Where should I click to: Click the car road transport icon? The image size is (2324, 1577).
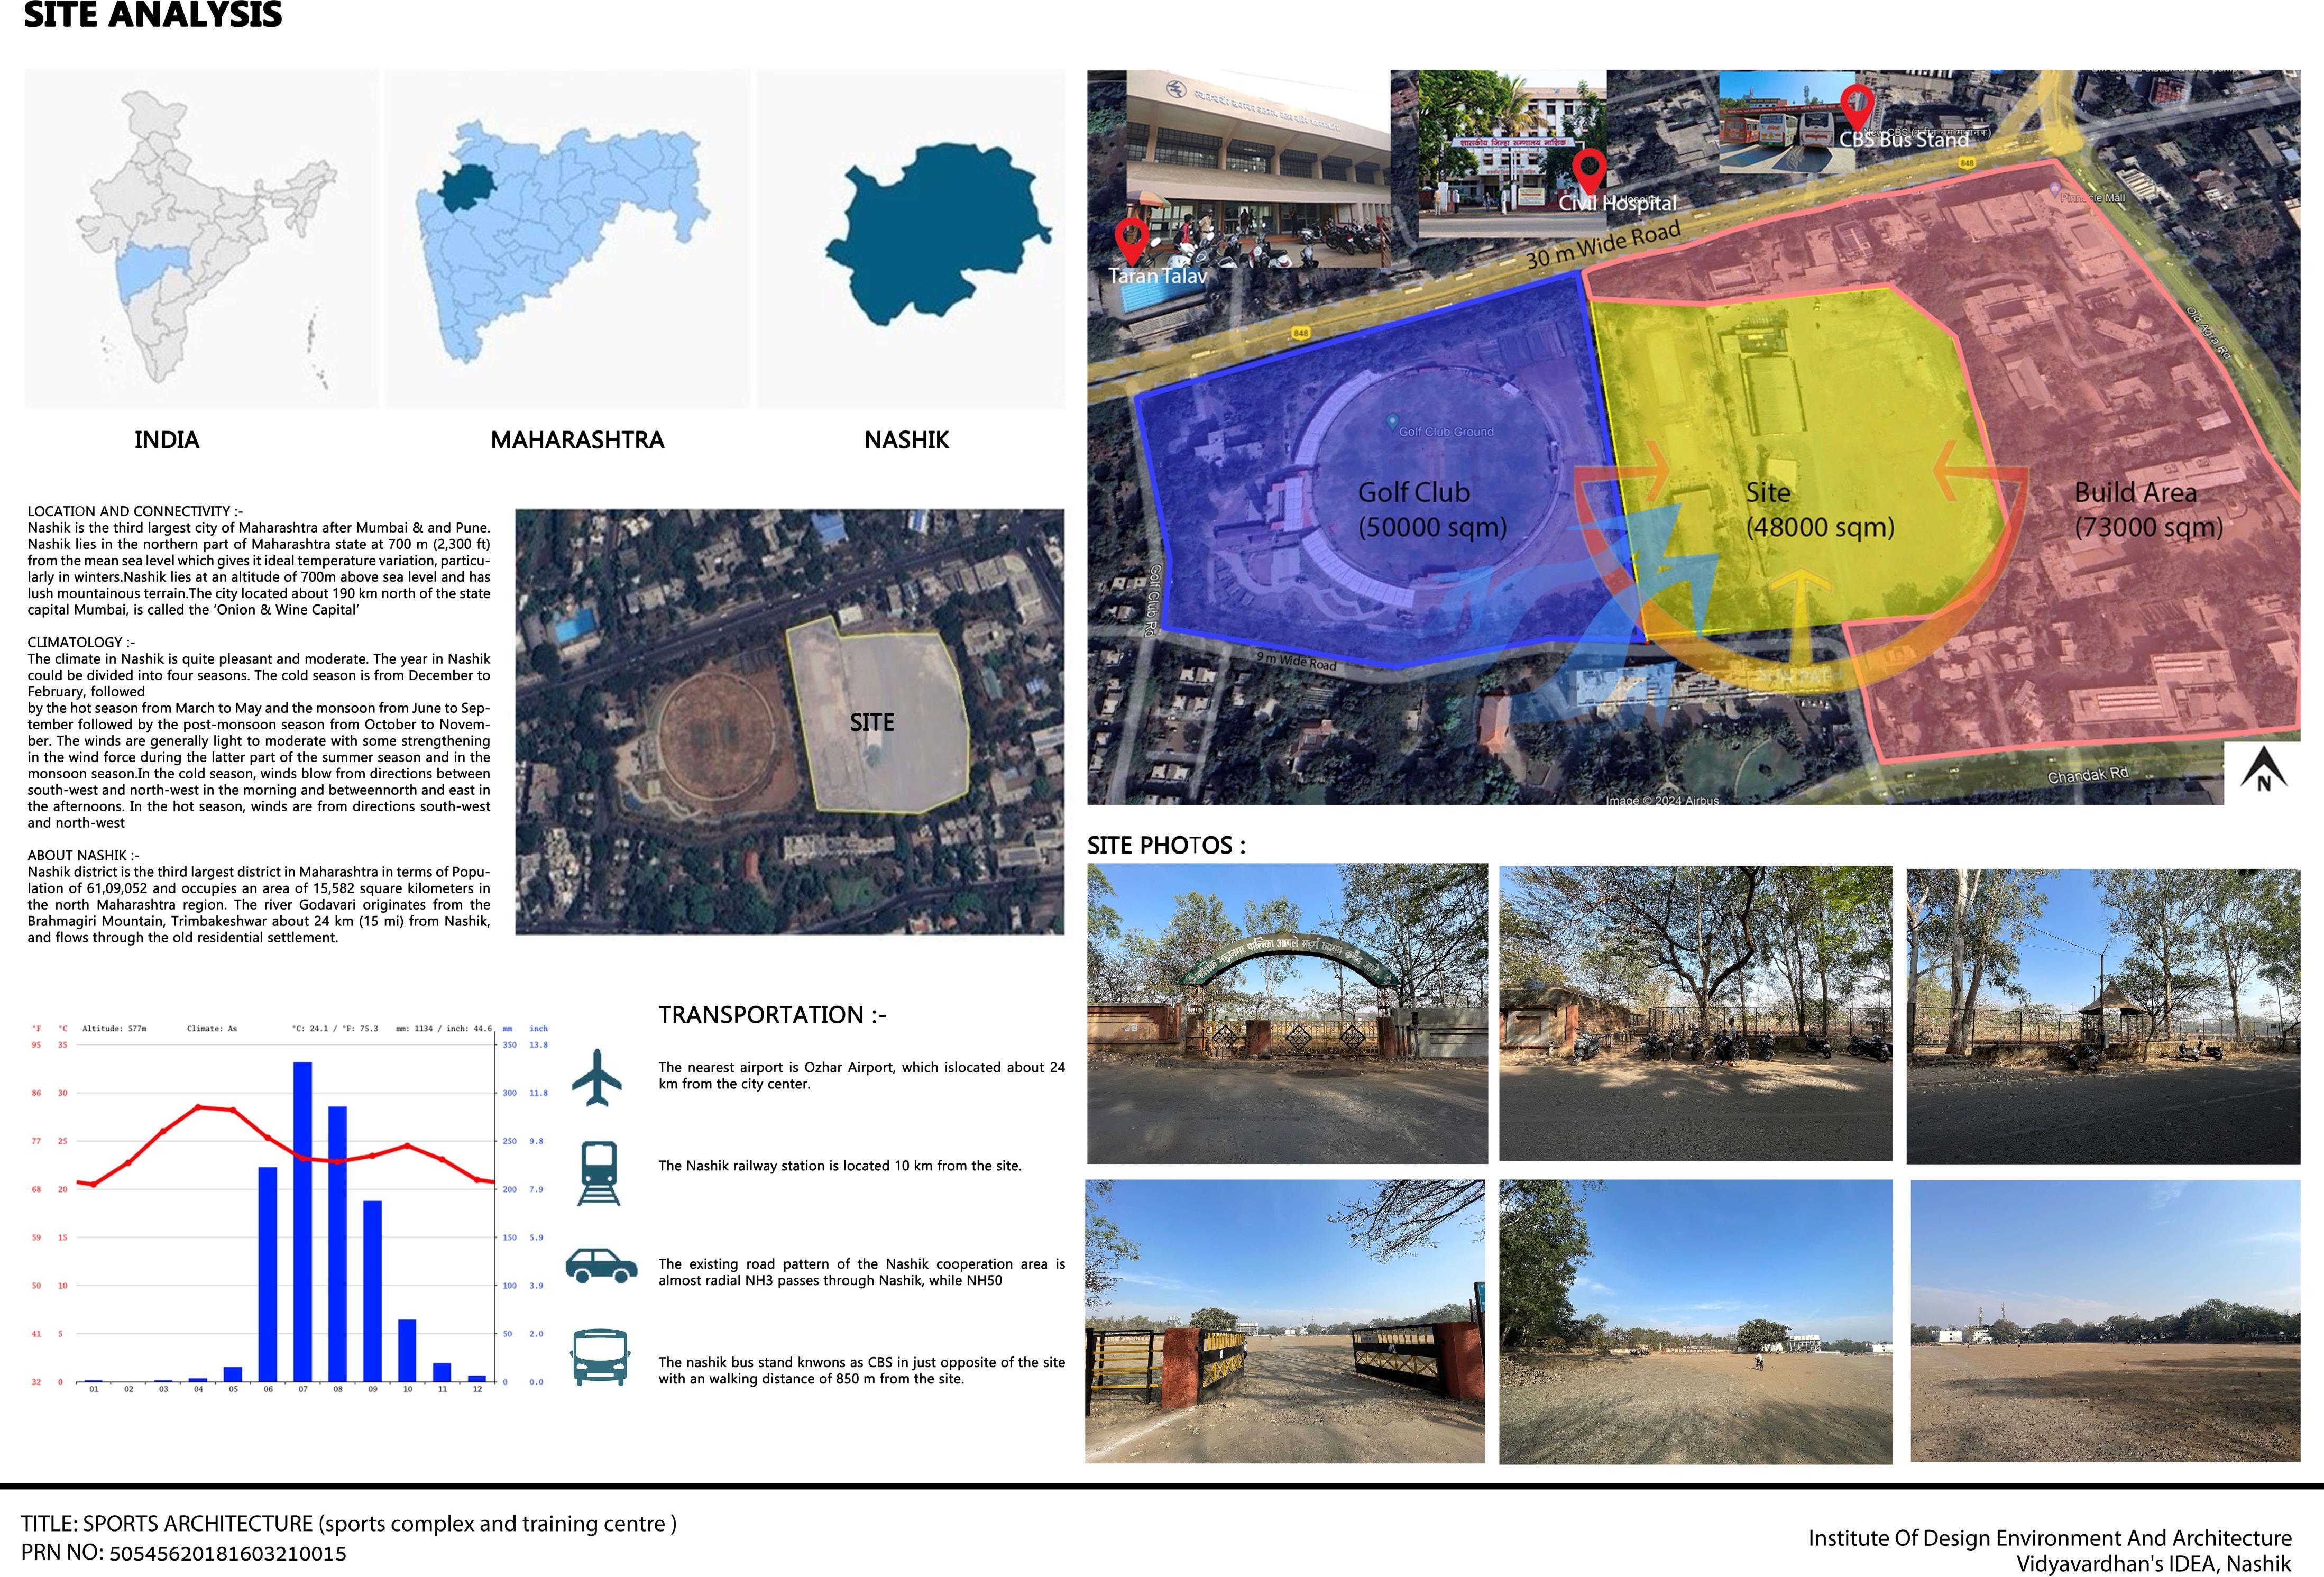coord(601,1265)
